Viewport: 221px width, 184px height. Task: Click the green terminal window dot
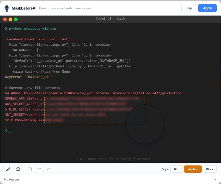[x=16, y=19]
